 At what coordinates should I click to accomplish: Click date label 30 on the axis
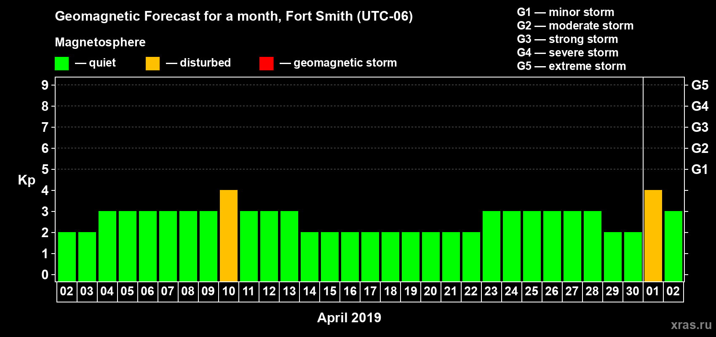point(633,291)
